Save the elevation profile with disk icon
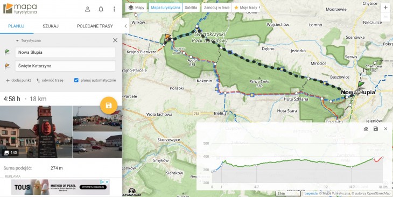 pyautogui.click(x=375, y=129)
